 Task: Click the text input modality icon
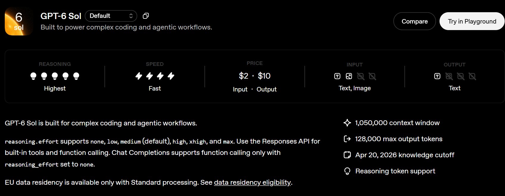click(x=337, y=76)
